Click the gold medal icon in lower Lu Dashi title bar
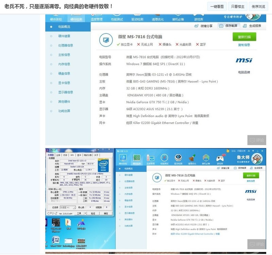The height and width of the screenshot is (255, 272). [x=228, y=151]
